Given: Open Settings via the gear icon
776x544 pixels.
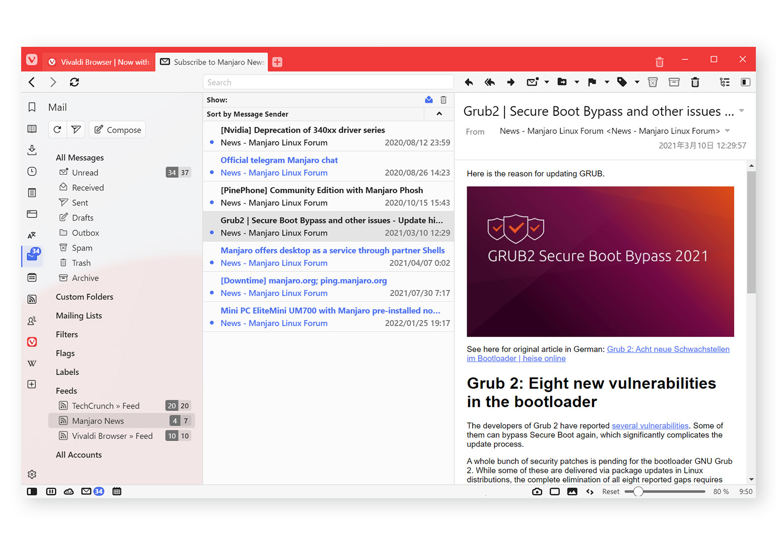Looking at the screenshot, I should coord(32,474).
